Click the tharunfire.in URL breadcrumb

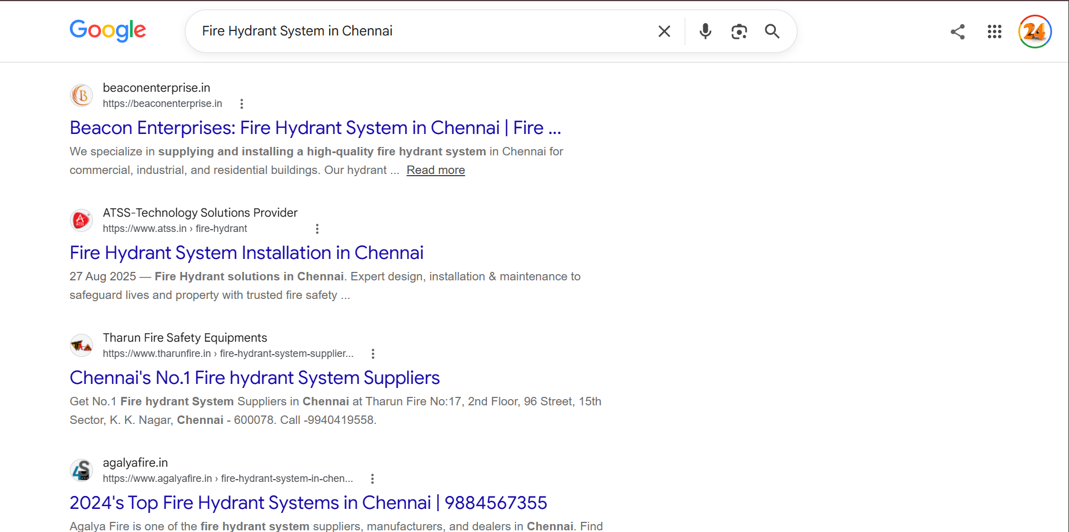coord(228,354)
